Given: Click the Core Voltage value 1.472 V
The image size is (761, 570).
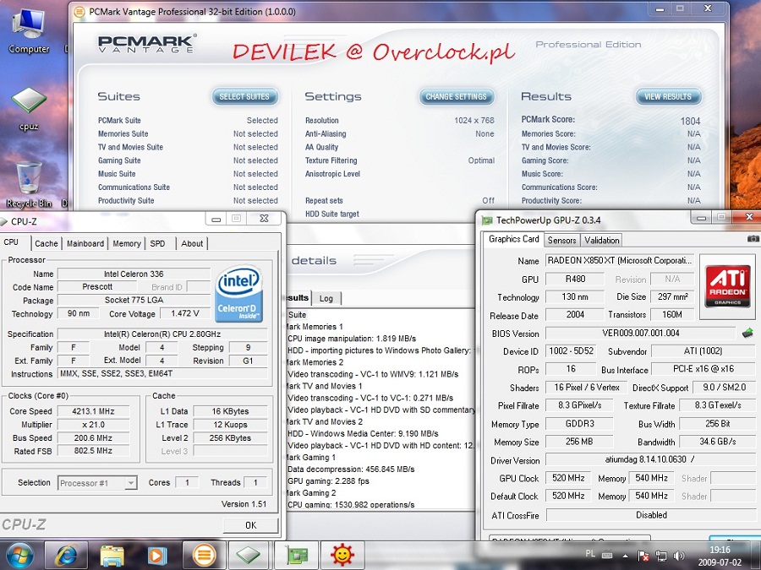Looking at the screenshot, I should (x=185, y=313).
